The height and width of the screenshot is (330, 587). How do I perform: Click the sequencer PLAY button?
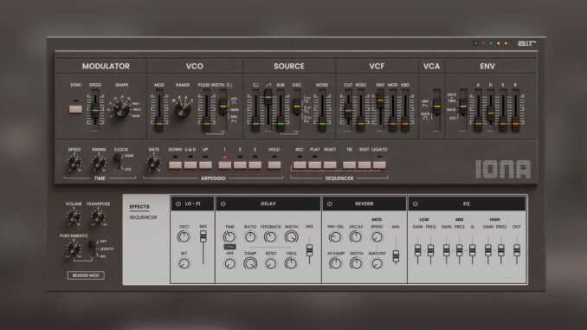pyautogui.click(x=314, y=165)
